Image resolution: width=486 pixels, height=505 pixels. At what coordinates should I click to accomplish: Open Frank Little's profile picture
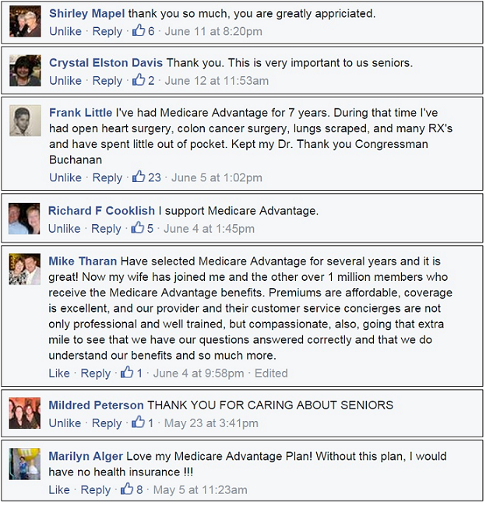(x=25, y=121)
